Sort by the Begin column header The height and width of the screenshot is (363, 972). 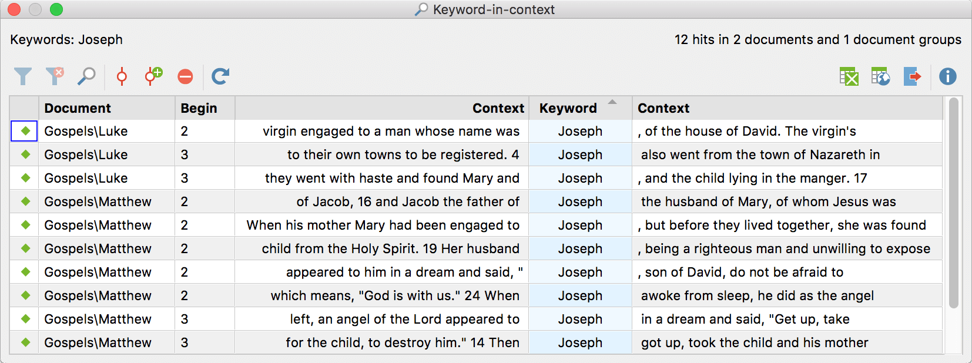(205, 108)
